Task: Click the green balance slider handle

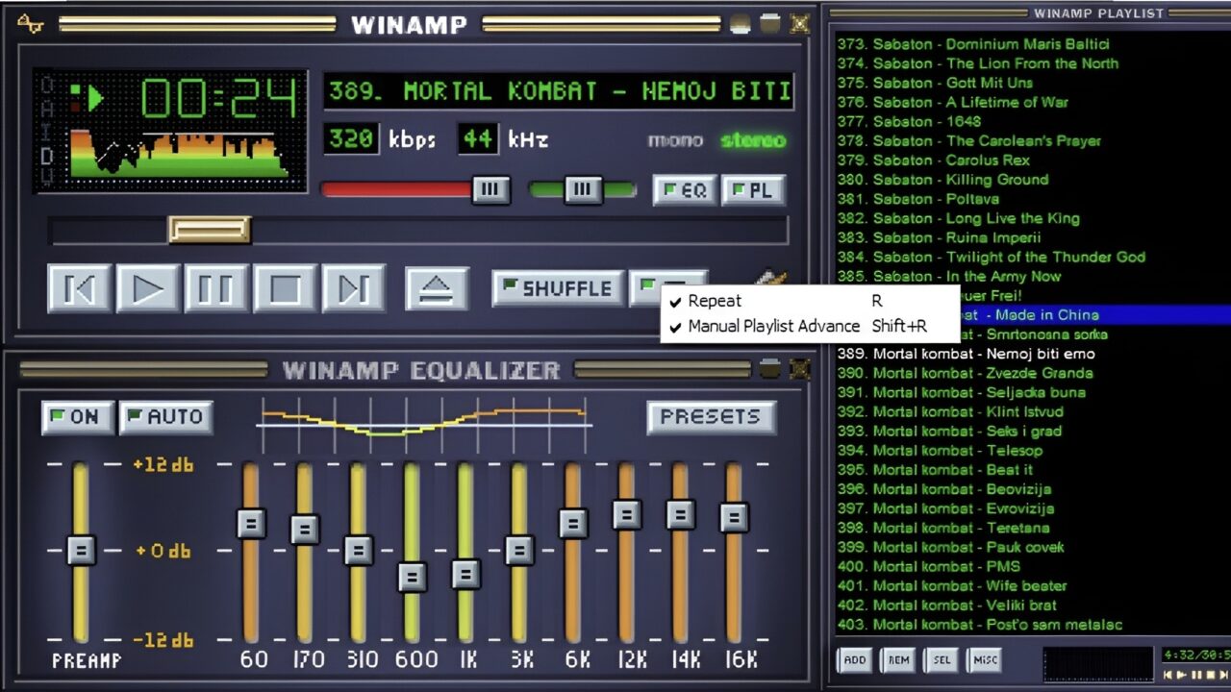Action: tap(582, 189)
